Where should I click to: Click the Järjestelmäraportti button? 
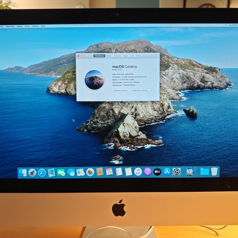point(121,90)
